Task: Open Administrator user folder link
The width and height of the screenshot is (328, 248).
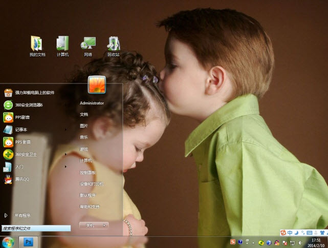Action: click(92, 103)
